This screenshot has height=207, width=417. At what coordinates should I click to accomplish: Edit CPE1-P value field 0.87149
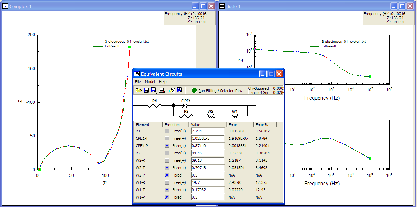coord(208,146)
